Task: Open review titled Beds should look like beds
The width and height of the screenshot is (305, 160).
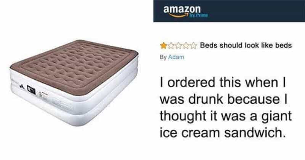Action: pyautogui.click(x=246, y=45)
